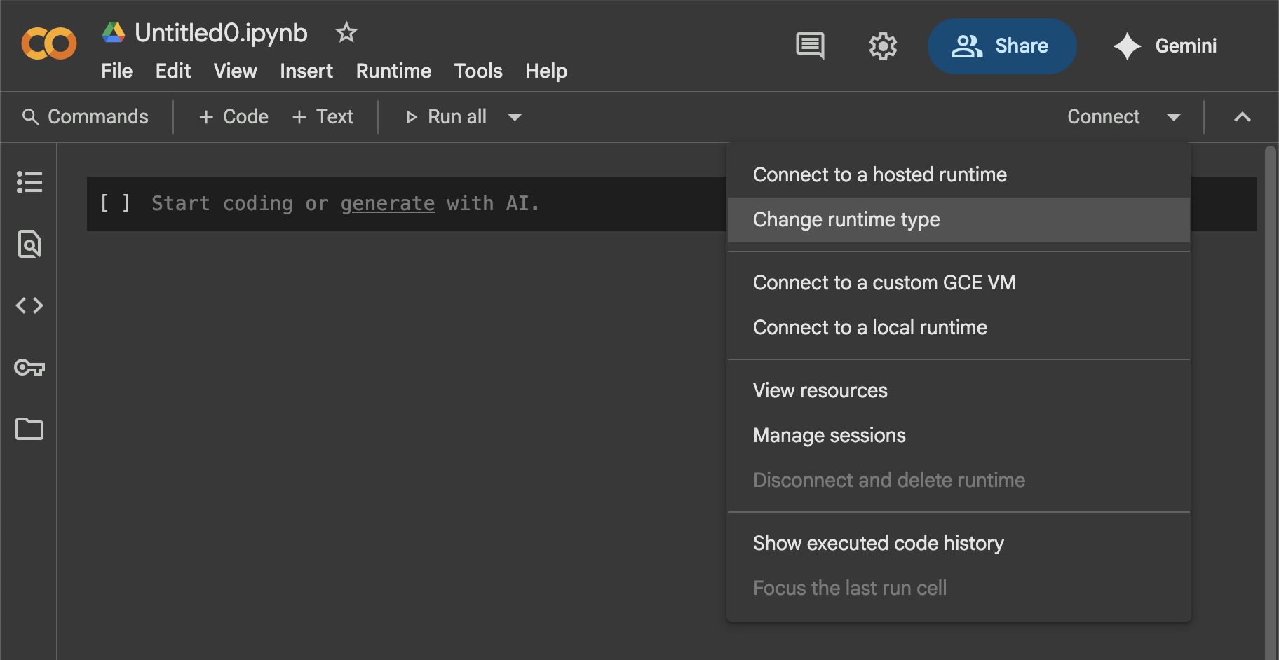Star the notebook Untitled0.ipynb

[346, 32]
